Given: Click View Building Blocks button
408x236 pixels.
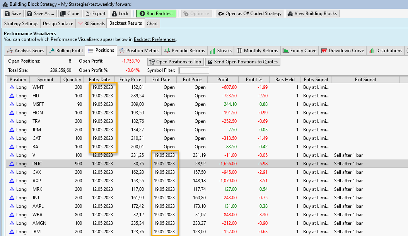Looking at the screenshot, I should [x=312, y=14].
